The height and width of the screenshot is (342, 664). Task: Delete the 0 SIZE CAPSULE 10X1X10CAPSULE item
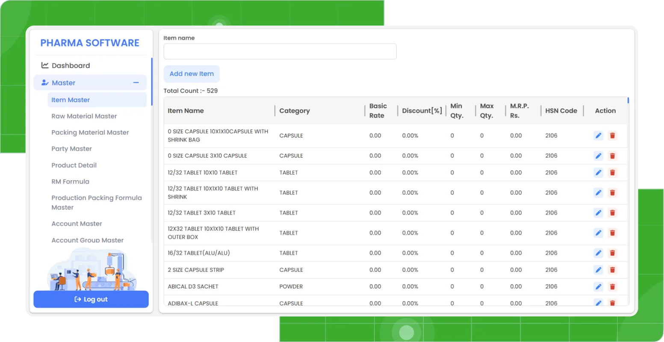coord(612,136)
